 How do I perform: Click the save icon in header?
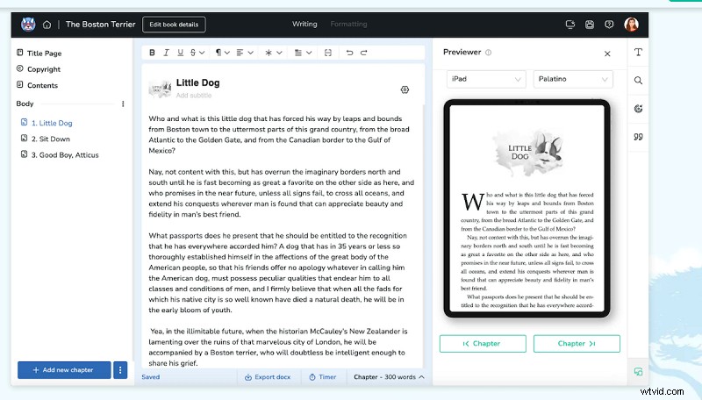[x=590, y=25]
